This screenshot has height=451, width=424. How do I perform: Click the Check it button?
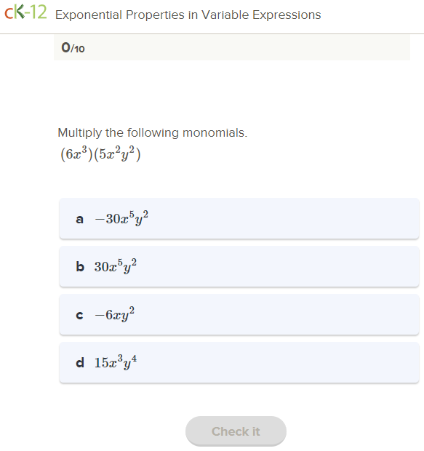(x=236, y=431)
